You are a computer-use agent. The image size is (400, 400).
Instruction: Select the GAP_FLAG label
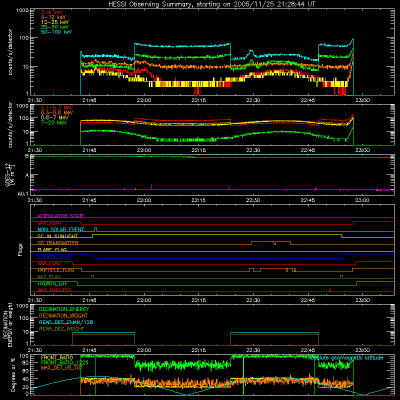(49, 222)
